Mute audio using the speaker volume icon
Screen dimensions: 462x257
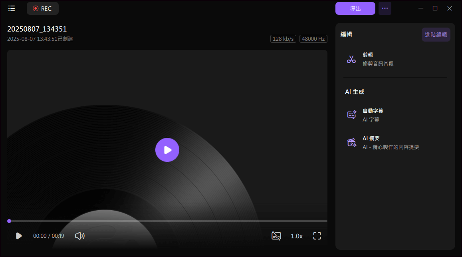(79, 236)
